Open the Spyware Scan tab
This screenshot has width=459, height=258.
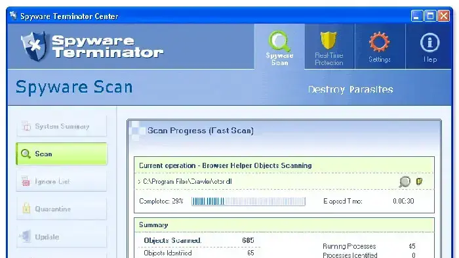tap(279, 47)
